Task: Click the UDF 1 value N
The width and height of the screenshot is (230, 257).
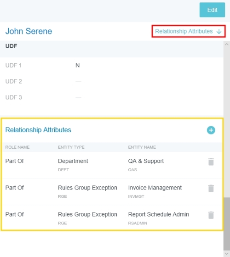Action: point(78,65)
